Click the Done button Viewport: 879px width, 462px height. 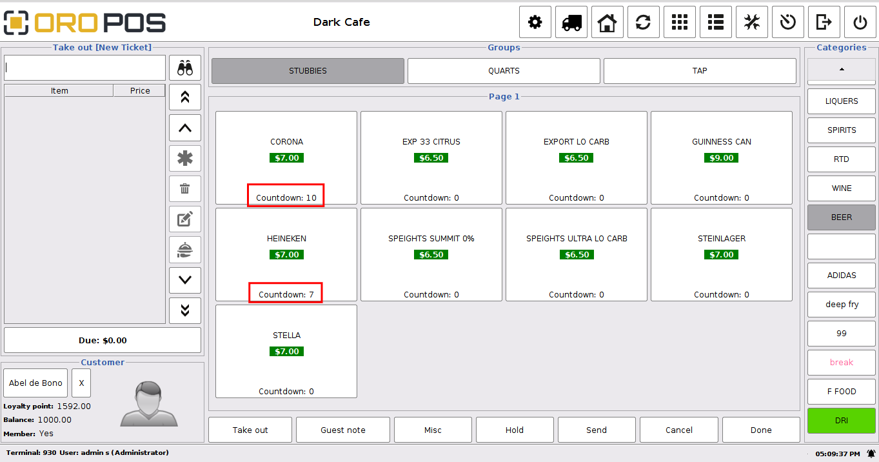coord(761,430)
